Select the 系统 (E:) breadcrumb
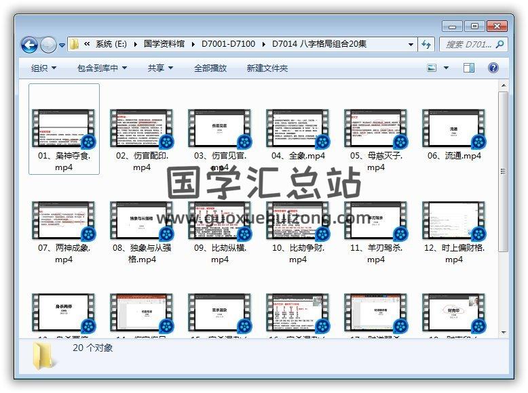This screenshot has width=528, height=393. 111,44
